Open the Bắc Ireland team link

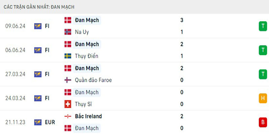88,116
